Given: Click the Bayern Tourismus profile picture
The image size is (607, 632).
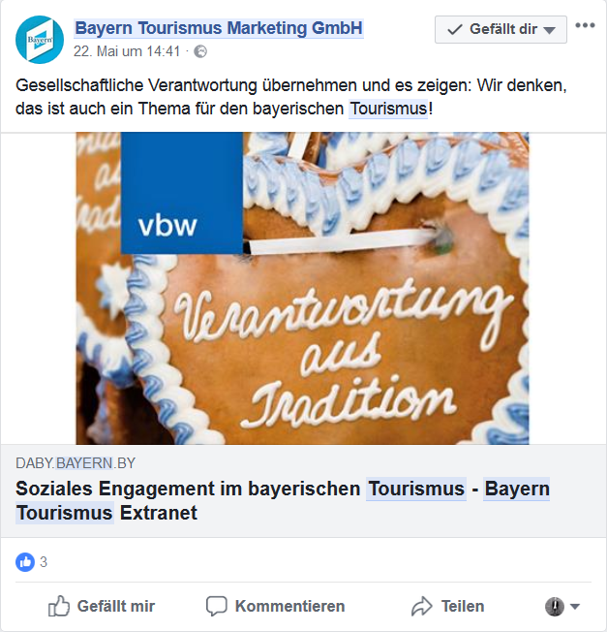Looking at the screenshot, I should coord(40,40).
